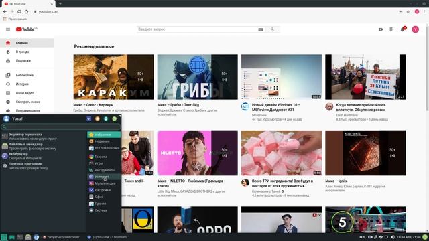Click the YouTube search input field
This screenshot has width=429, height=241.
pyautogui.click(x=197, y=29)
